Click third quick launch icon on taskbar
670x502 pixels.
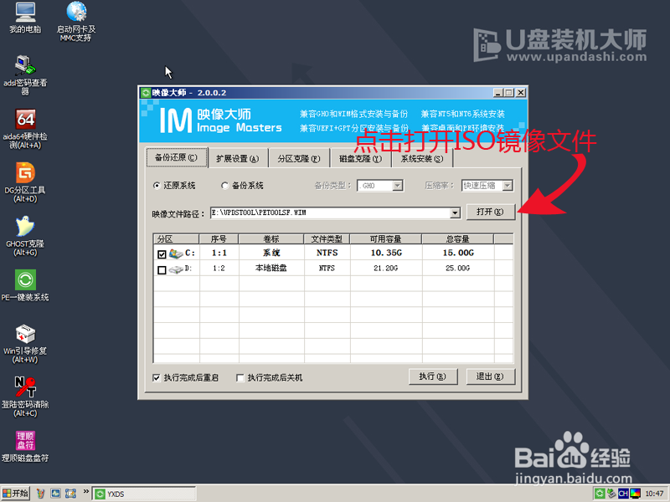70,494
